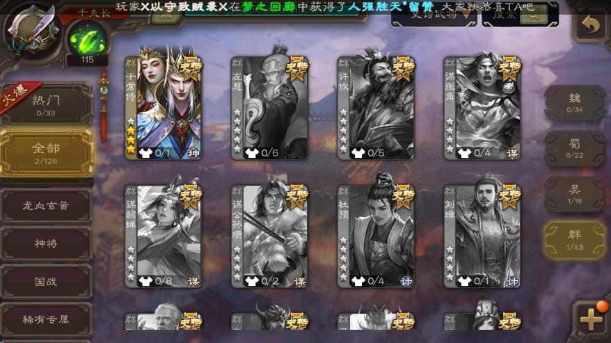Tap the 计 badge on 杜预 card
Viewport: 611px width, 343px height.
coord(406,281)
